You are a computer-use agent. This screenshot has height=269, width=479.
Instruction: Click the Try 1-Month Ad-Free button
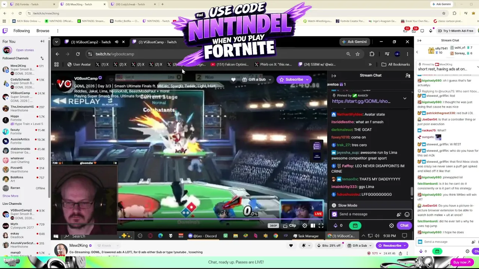(x=455, y=31)
